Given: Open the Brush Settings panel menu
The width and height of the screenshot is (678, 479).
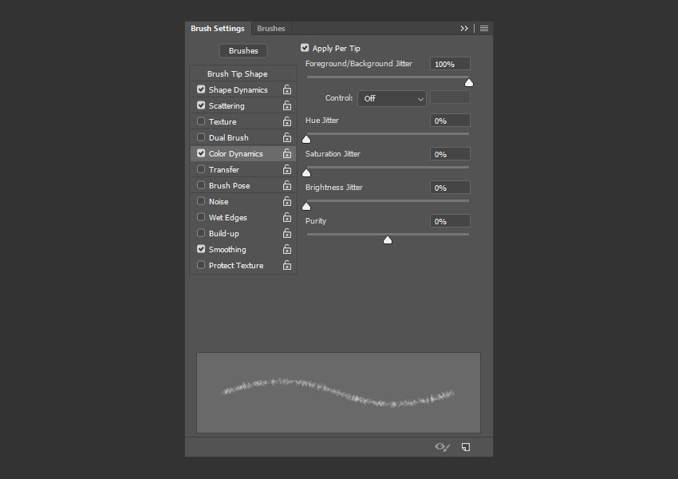Looking at the screenshot, I should [x=484, y=29].
